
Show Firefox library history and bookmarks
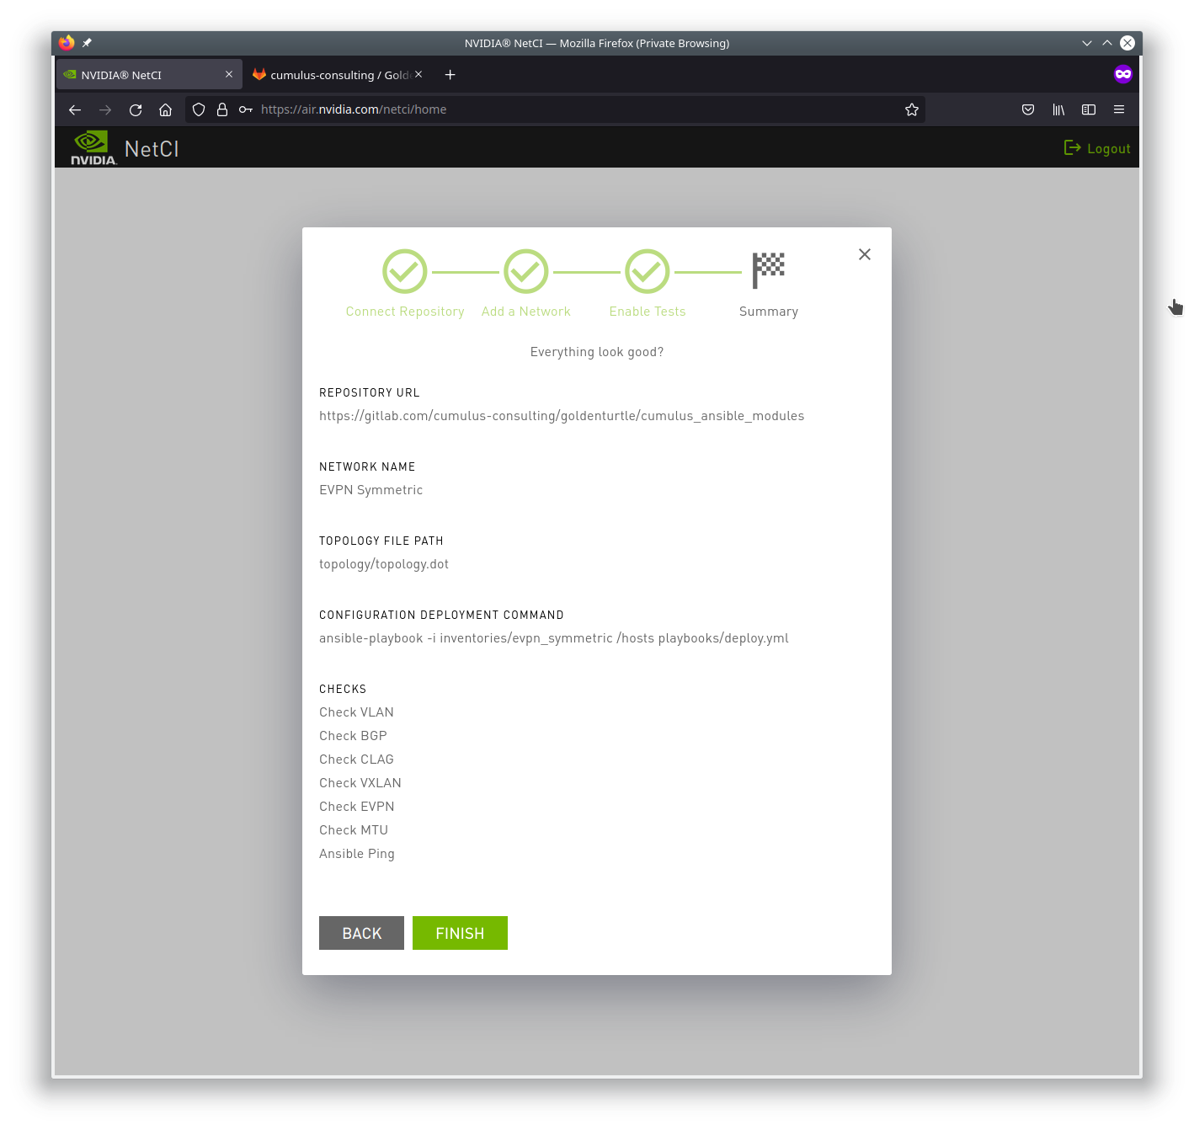pos(1058,109)
